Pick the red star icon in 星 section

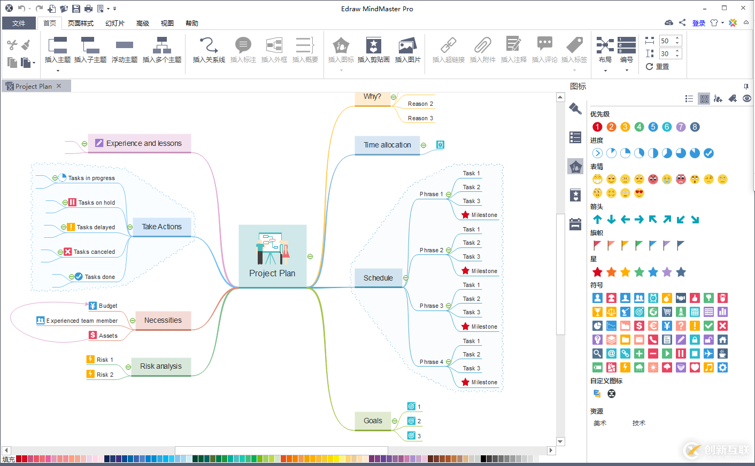(597, 272)
